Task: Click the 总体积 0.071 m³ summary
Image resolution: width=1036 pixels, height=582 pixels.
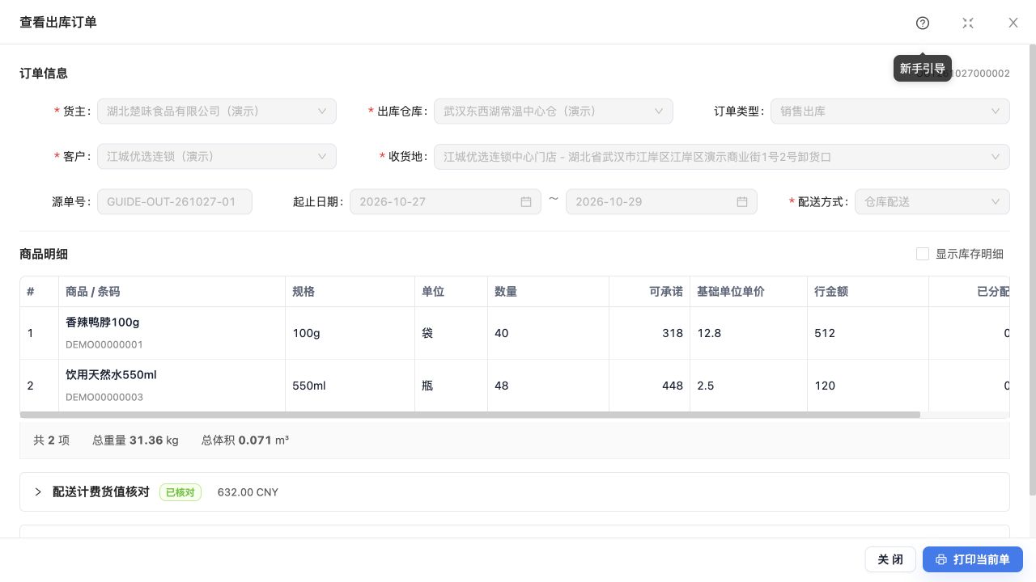Action: pos(245,441)
